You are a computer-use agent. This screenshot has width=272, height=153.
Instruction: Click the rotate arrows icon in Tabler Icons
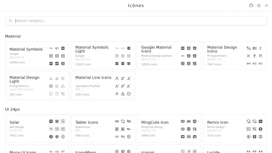[x=123, y=122]
